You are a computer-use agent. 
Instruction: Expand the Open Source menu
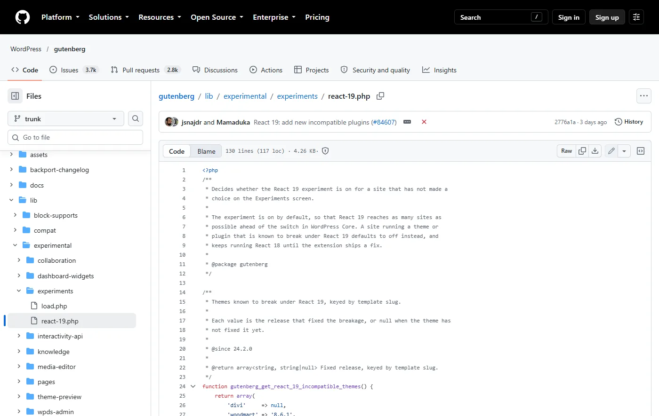[x=217, y=17]
